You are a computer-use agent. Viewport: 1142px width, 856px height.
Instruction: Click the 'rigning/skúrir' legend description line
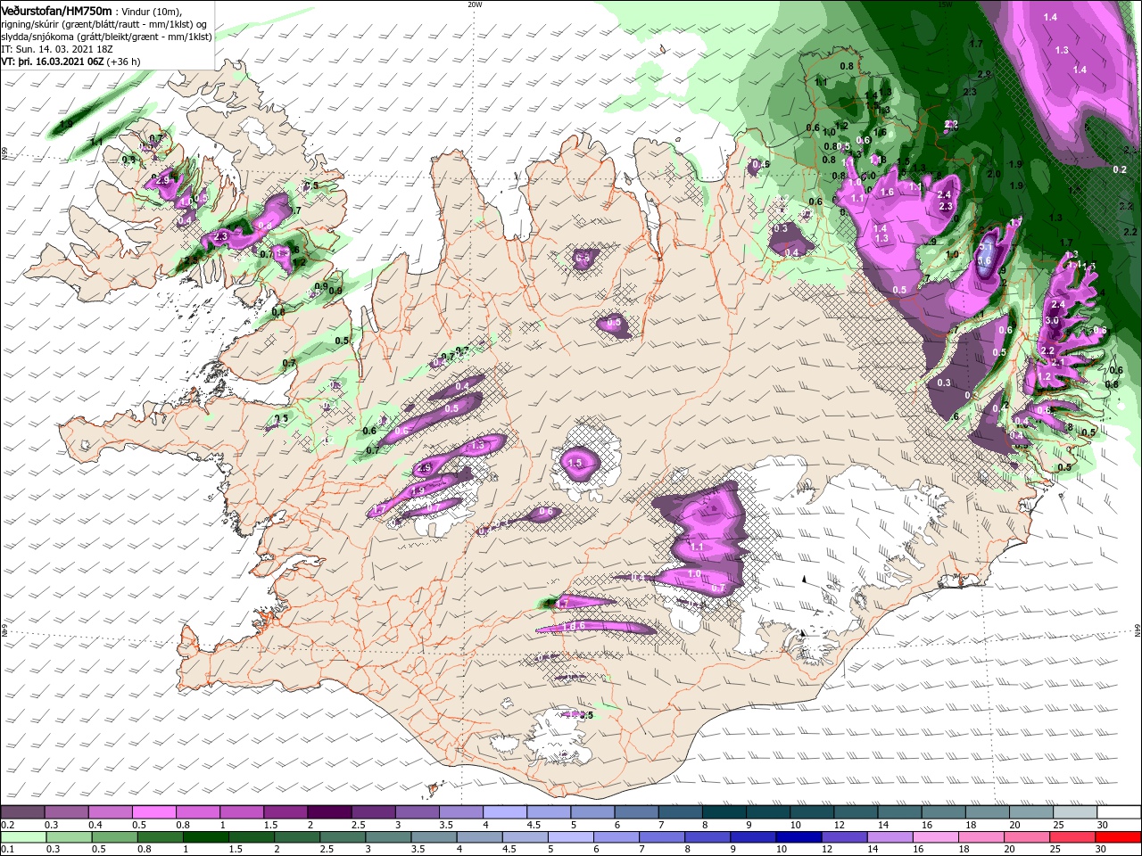(104, 23)
